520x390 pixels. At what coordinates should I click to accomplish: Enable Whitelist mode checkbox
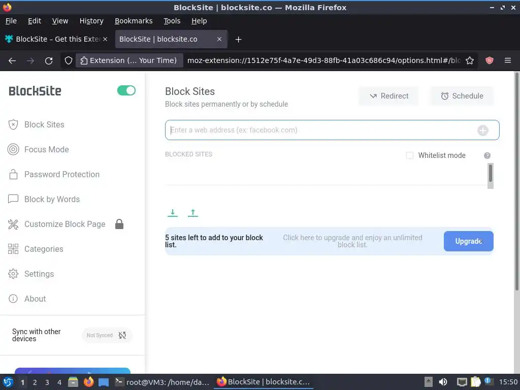[410, 155]
